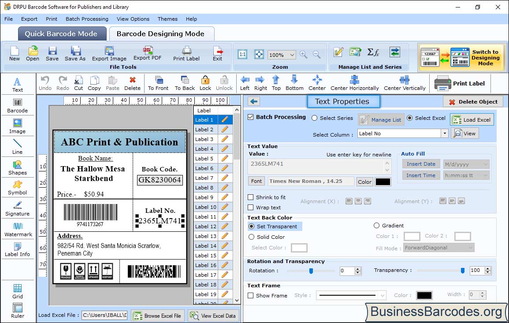Click the fit-to-window zoom icon
509x323 pixels.
pyautogui.click(x=259, y=54)
